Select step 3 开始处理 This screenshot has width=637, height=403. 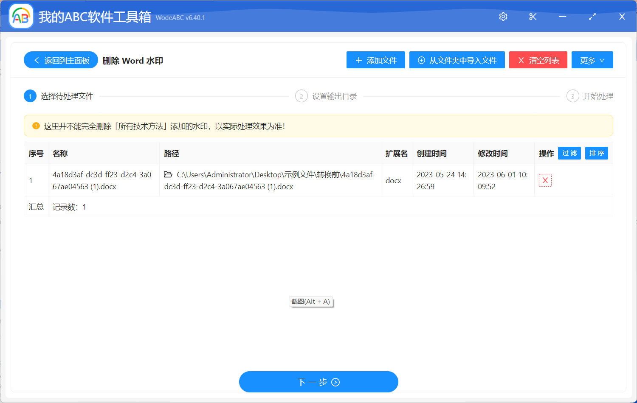[x=572, y=96]
